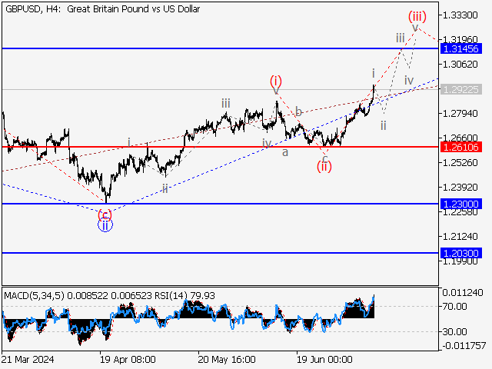The width and height of the screenshot is (492, 369).
Task: Click the 70.00 RSI level label
Action: (x=454, y=306)
